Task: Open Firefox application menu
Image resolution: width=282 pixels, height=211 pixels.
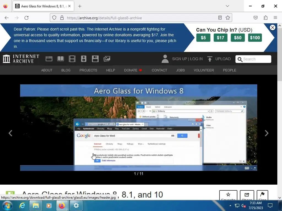Action: pos(275,18)
